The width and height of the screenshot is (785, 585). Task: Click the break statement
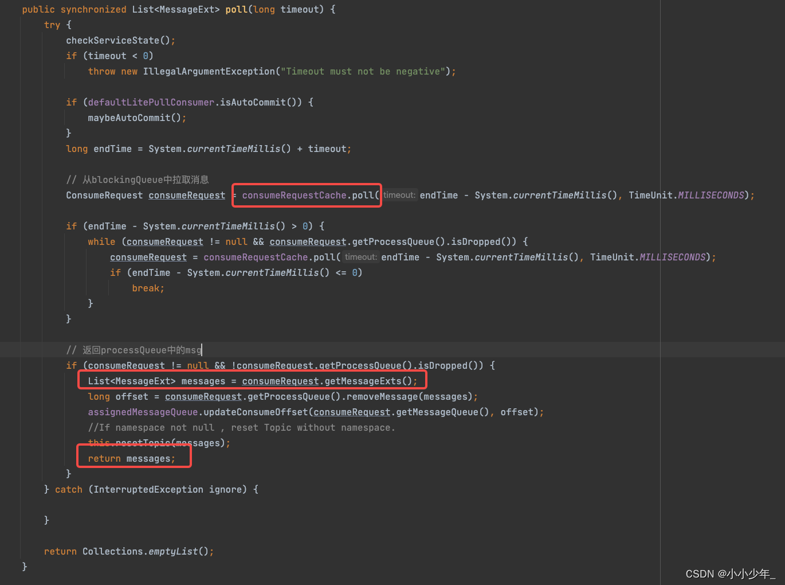(148, 288)
